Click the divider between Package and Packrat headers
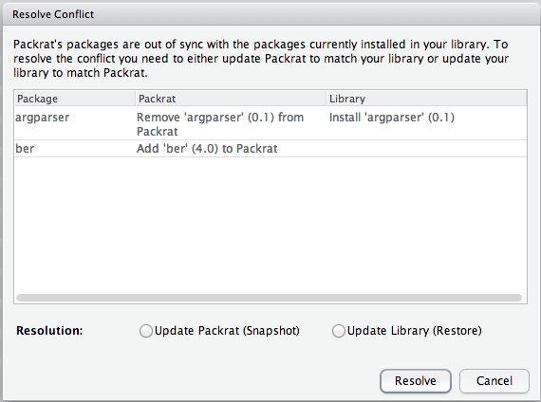 (x=135, y=99)
